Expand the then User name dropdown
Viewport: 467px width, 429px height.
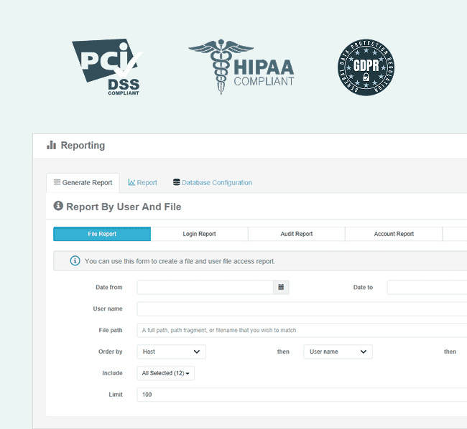(x=338, y=352)
